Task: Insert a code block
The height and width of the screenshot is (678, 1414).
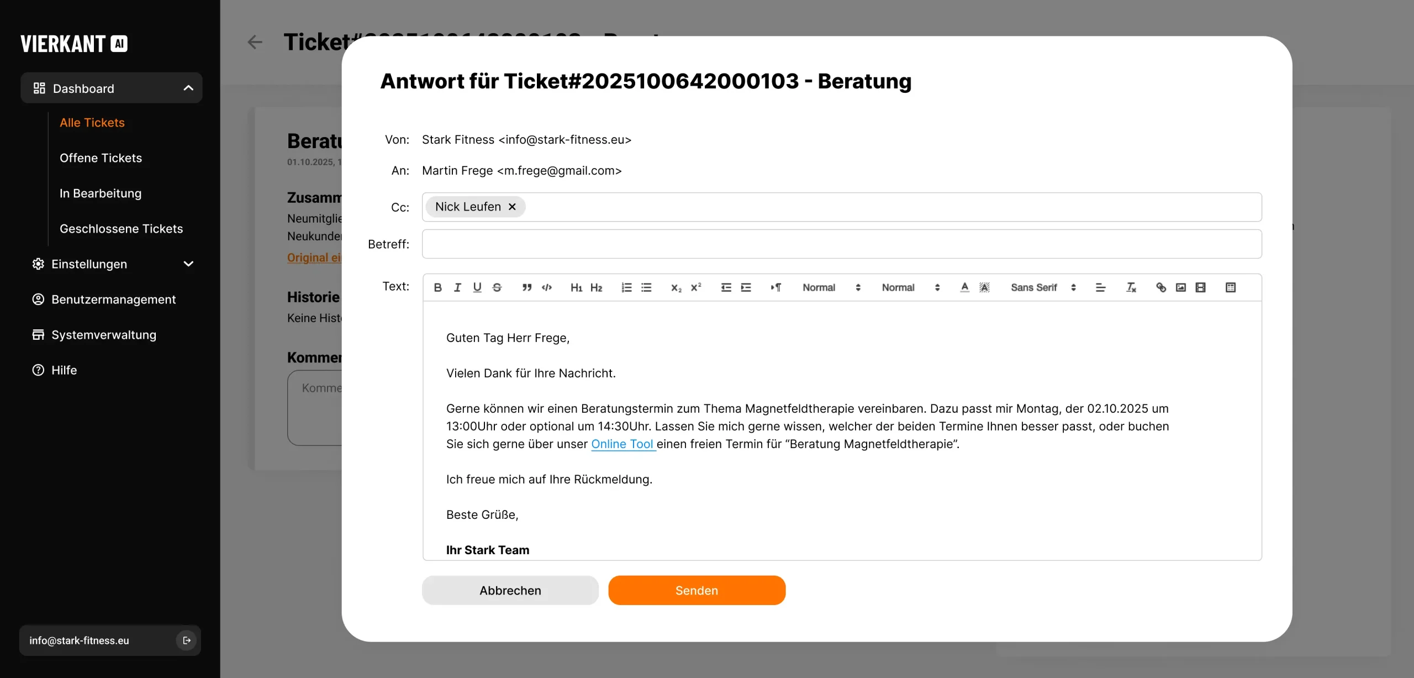Action: [547, 287]
